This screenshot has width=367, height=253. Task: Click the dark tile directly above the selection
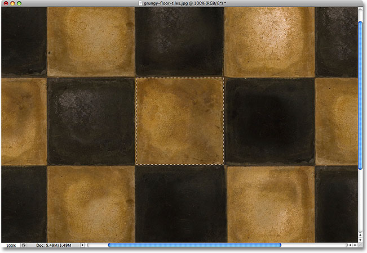pyautogui.click(x=179, y=40)
